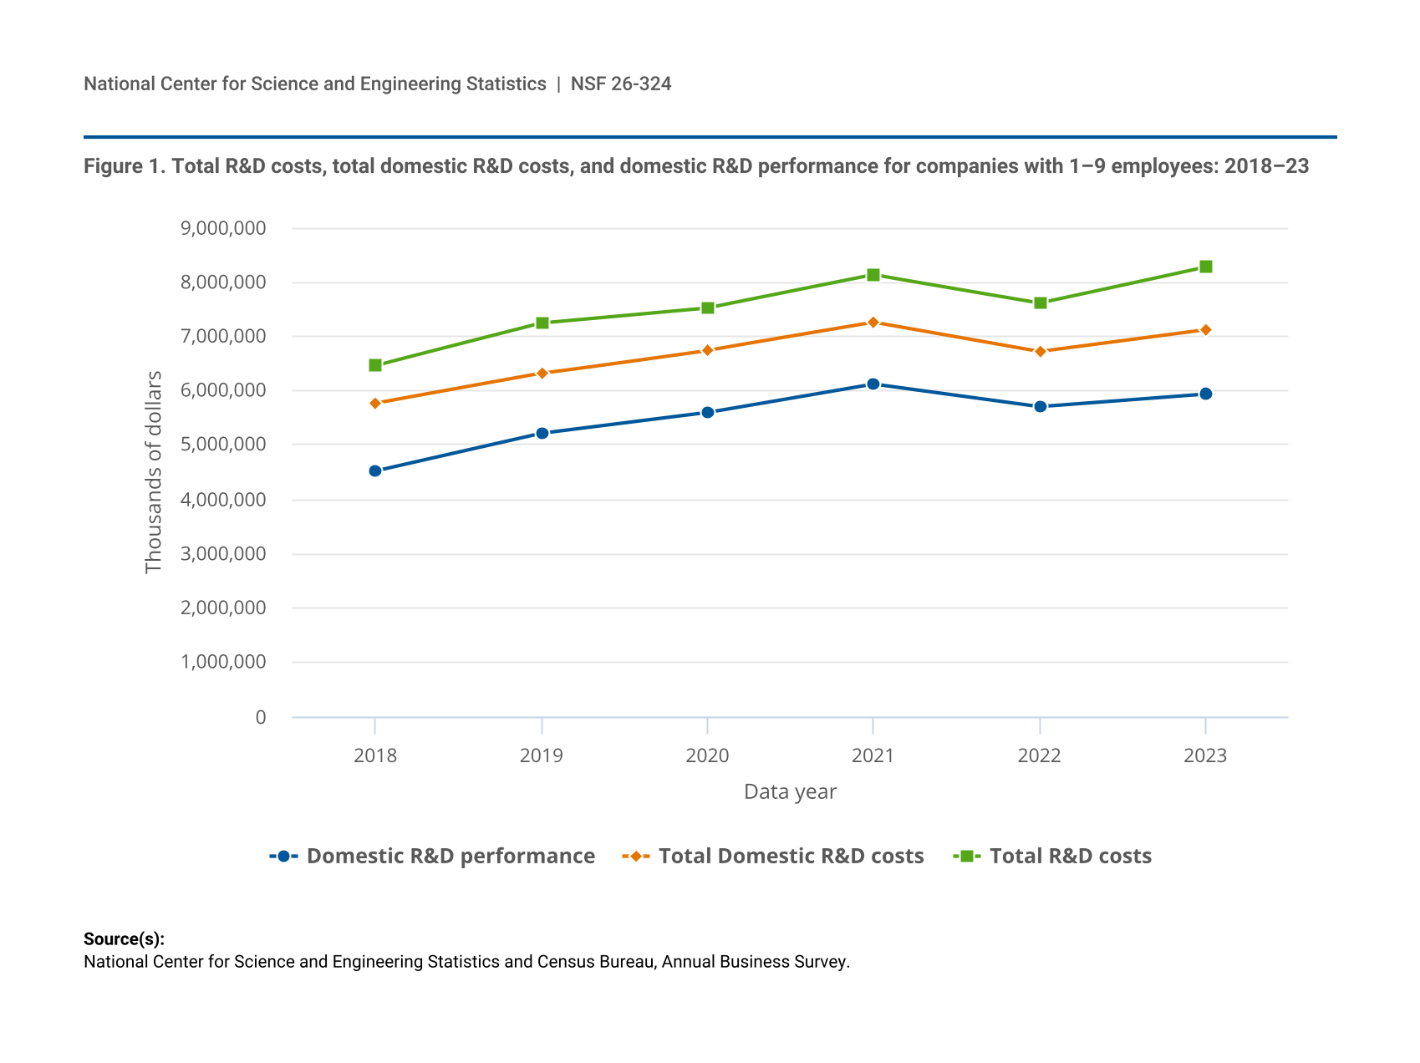This screenshot has width=1420, height=1063.
Task: Select the 2022 Total R&D costs point
Action: 1041,303
